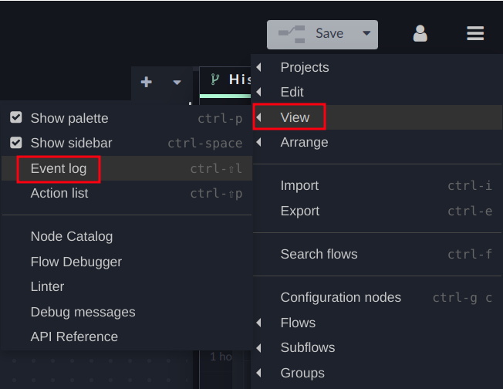The image size is (503, 389).
Task: Open the Action list entry
Action: [59, 193]
